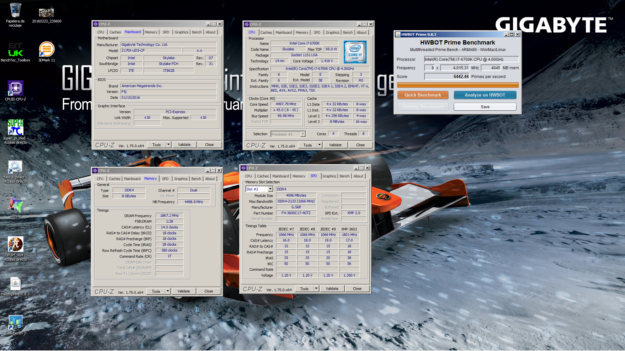Switch to Graphics tab in CPU window
625x351 pixels.
(x=332, y=32)
